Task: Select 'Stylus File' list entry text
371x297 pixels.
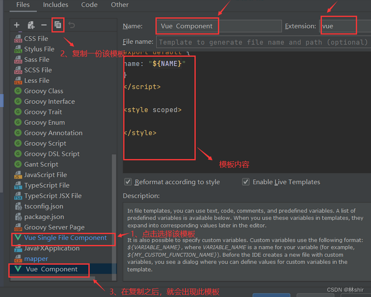Action: pos(39,49)
